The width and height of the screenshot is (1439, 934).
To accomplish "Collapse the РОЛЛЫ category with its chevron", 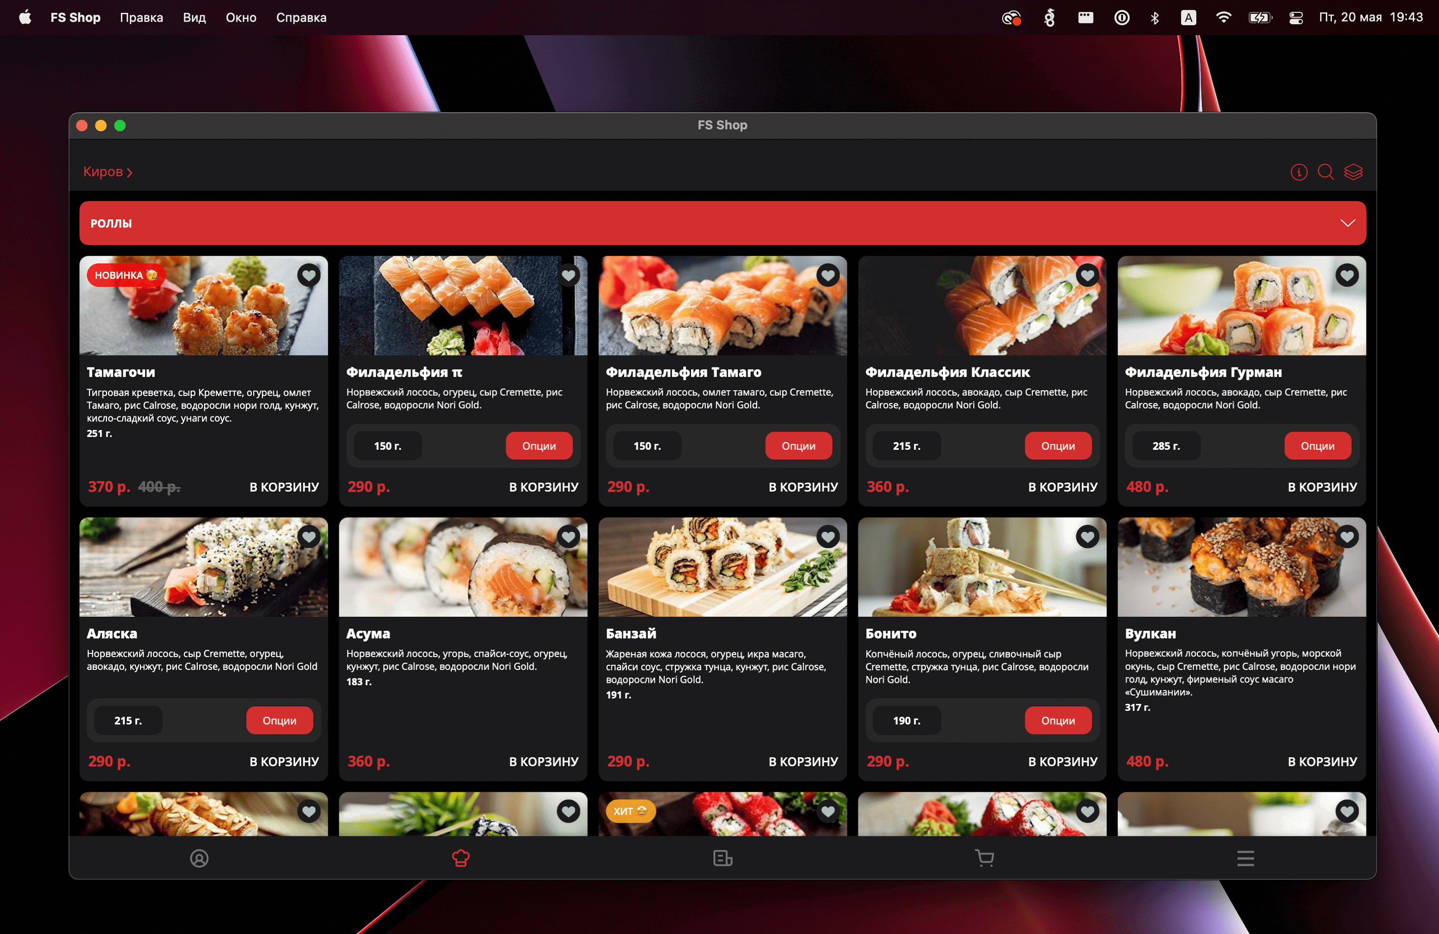I will (1348, 223).
